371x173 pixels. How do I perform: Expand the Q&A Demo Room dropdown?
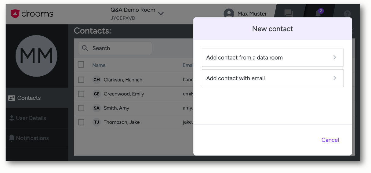point(161,13)
